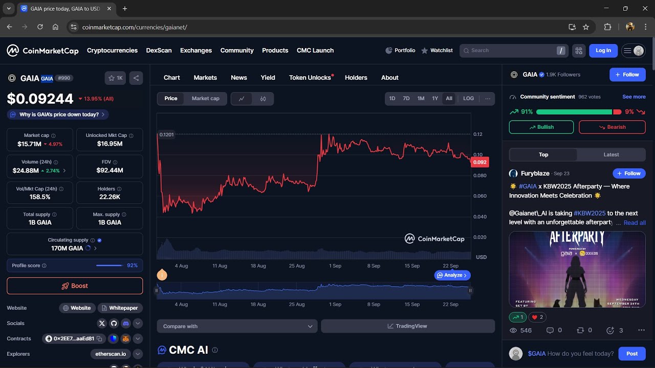Set chart range to 1D

392,99
